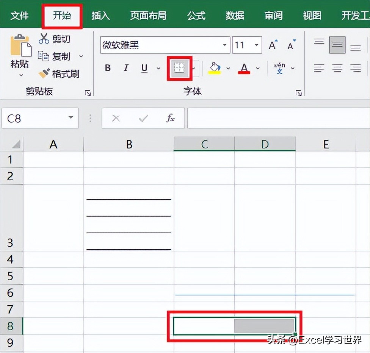The image size is (370, 353).
Task: Open the 字体 group dialog launcher
Action: 299,92
